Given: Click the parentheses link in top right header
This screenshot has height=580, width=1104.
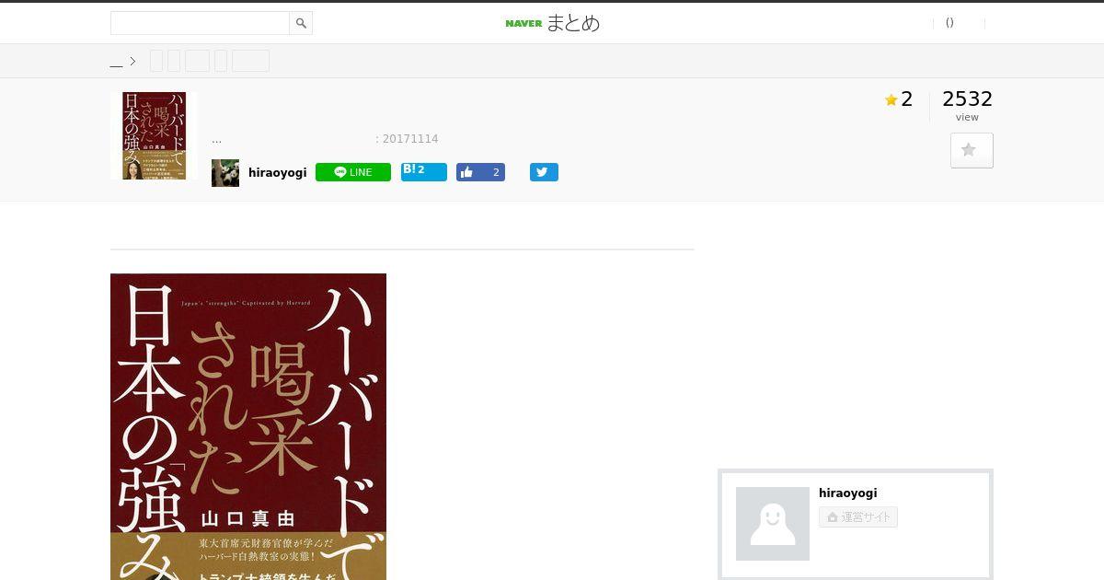Looking at the screenshot, I should (949, 23).
